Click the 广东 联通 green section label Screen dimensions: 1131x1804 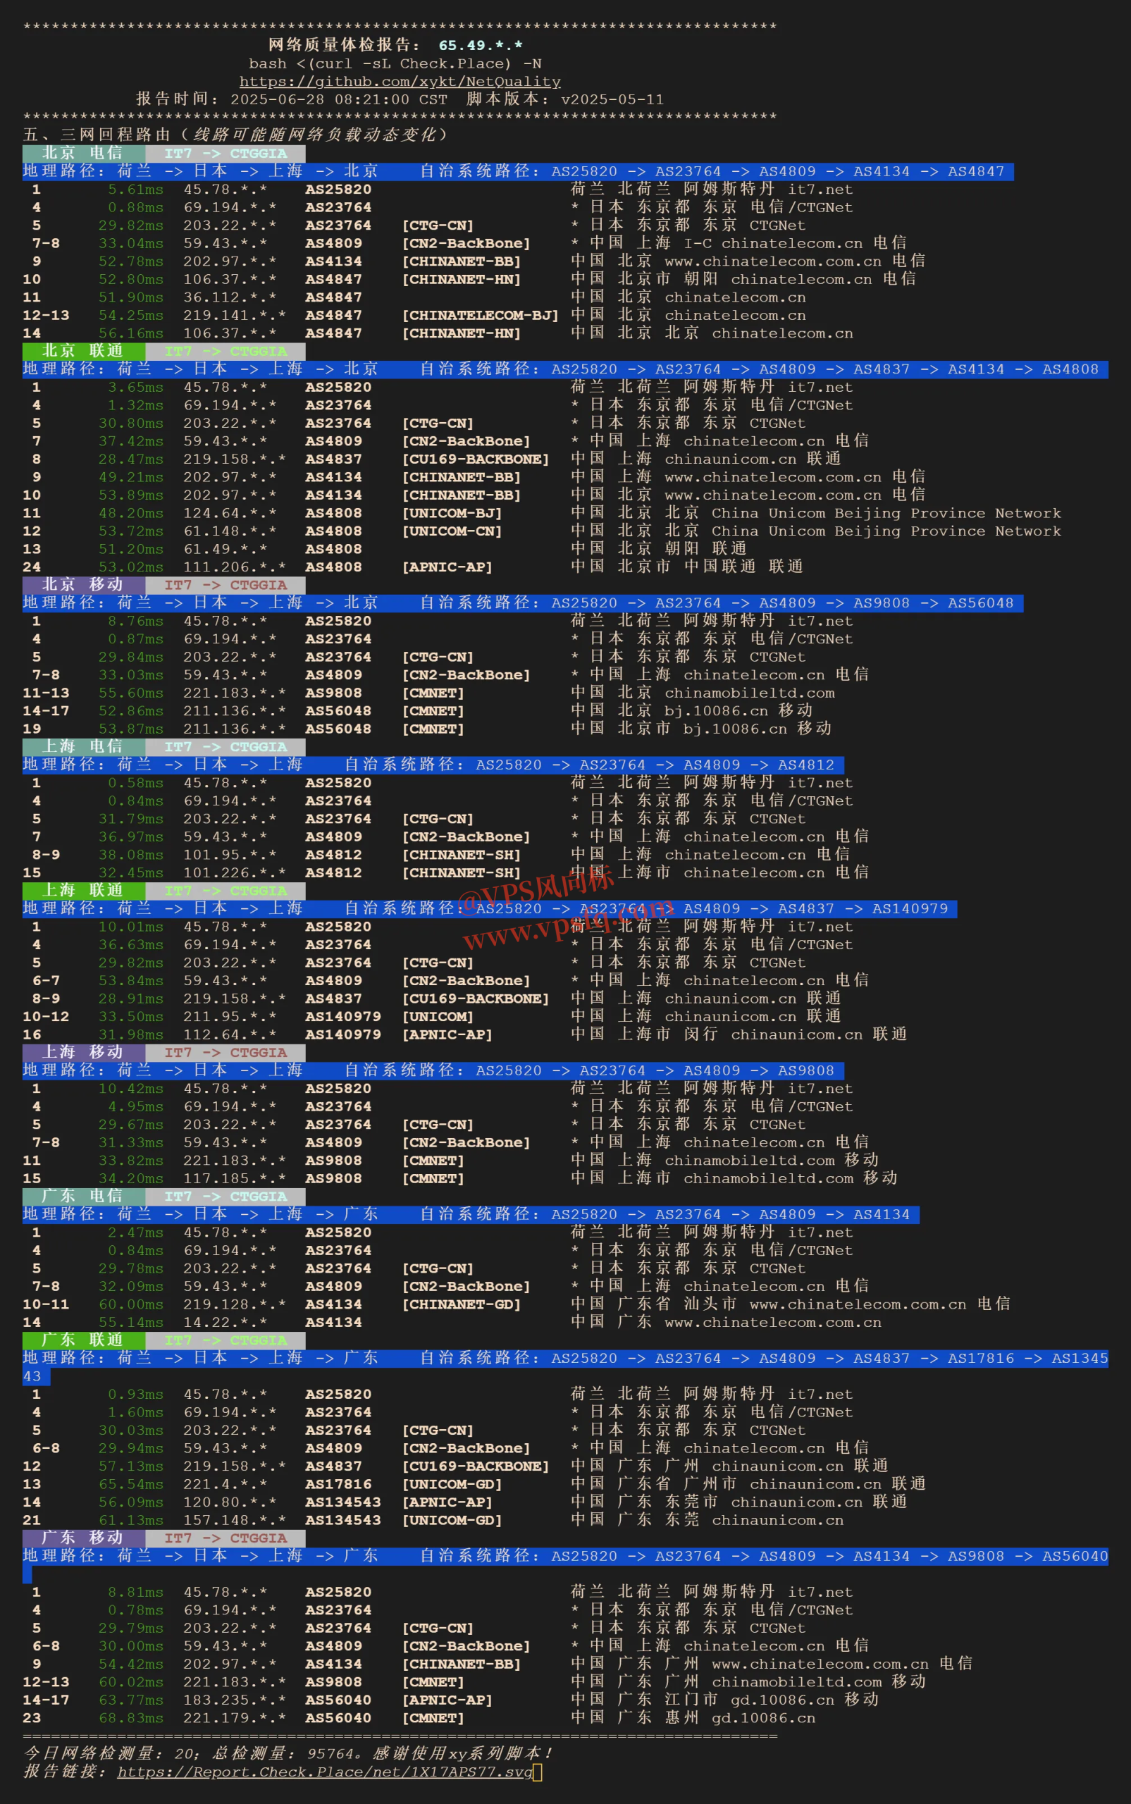tap(84, 1340)
